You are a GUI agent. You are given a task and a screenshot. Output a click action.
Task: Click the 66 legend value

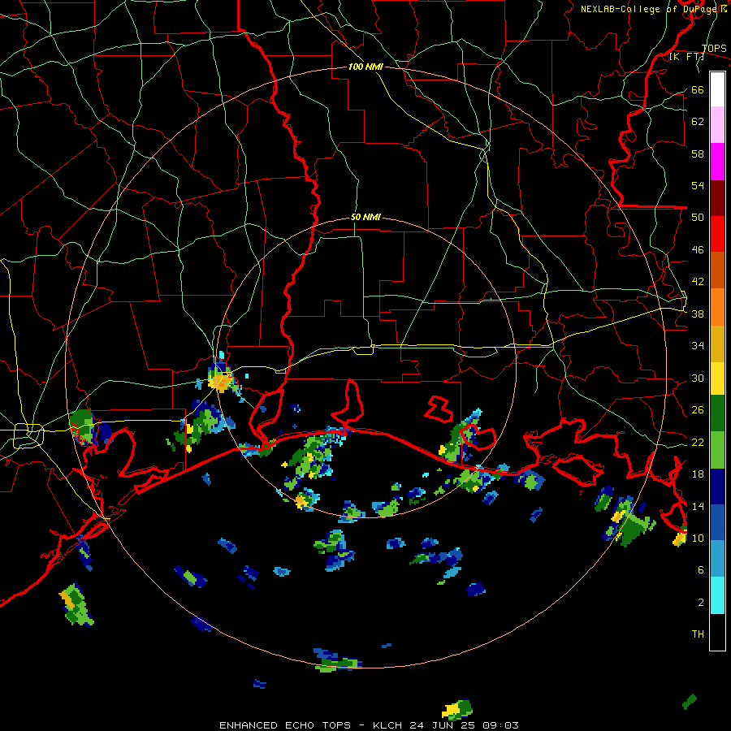pyautogui.click(x=698, y=89)
